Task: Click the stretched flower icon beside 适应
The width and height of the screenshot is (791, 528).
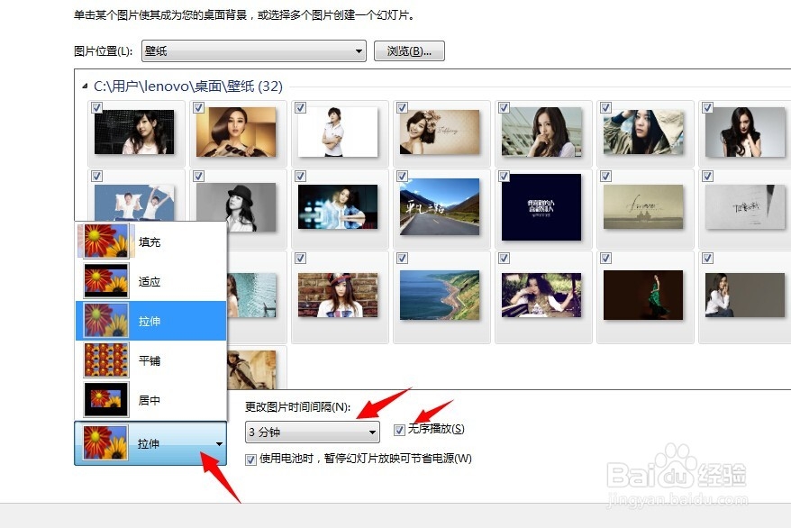Action: 105,281
